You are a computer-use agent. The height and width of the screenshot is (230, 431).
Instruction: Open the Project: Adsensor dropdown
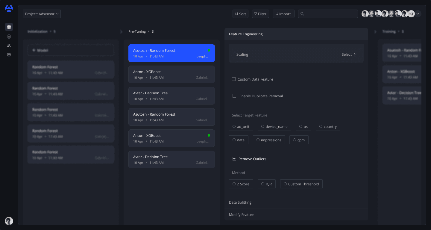point(42,14)
